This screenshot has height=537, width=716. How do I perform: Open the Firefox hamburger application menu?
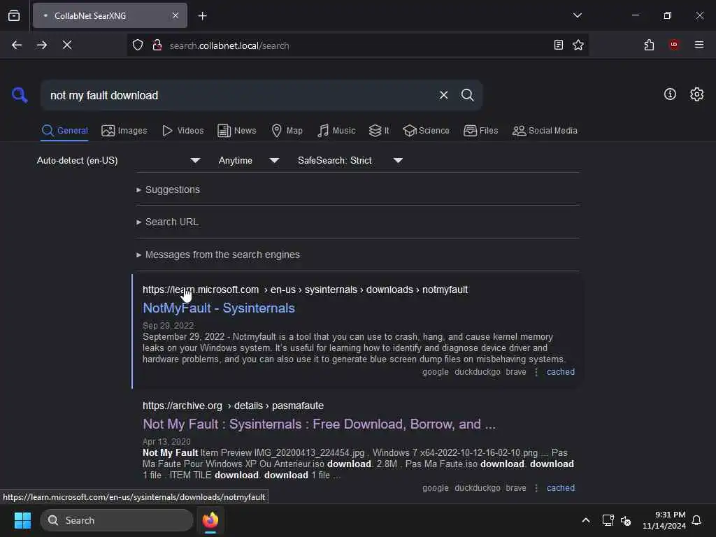[x=699, y=45]
